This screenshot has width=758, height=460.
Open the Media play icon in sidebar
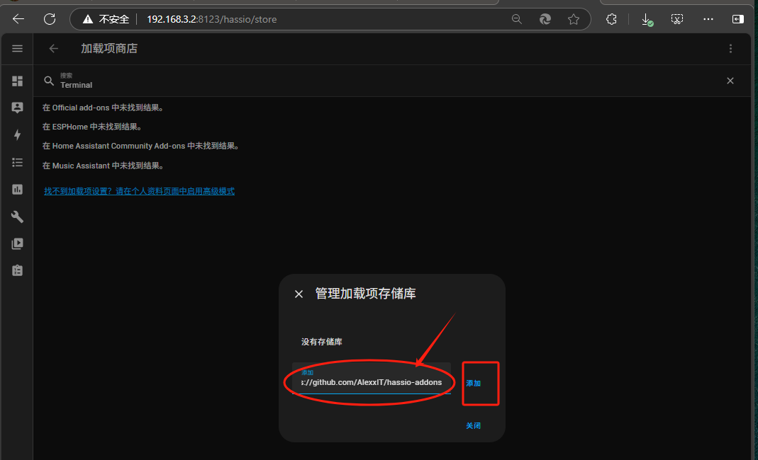click(17, 243)
